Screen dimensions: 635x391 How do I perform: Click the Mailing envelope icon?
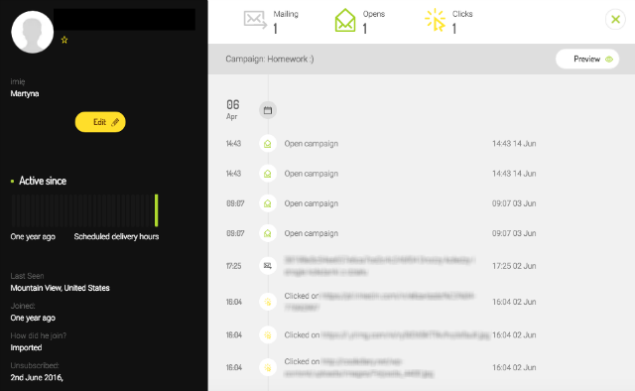(255, 20)
